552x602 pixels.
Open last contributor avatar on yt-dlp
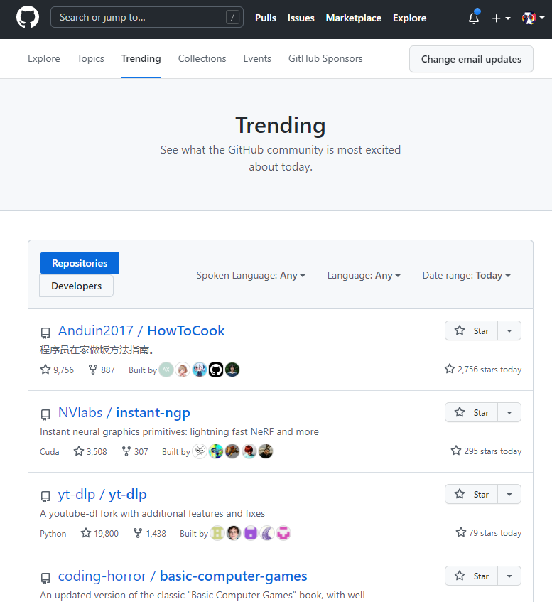283,533
